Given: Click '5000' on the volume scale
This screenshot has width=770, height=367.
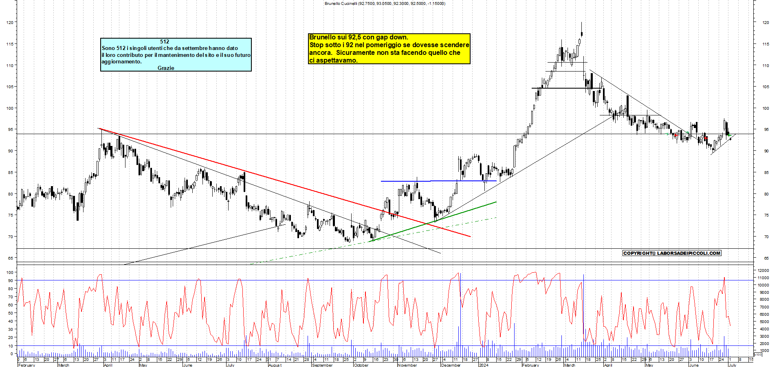Looking at the screenshot, I should (764, 321).
